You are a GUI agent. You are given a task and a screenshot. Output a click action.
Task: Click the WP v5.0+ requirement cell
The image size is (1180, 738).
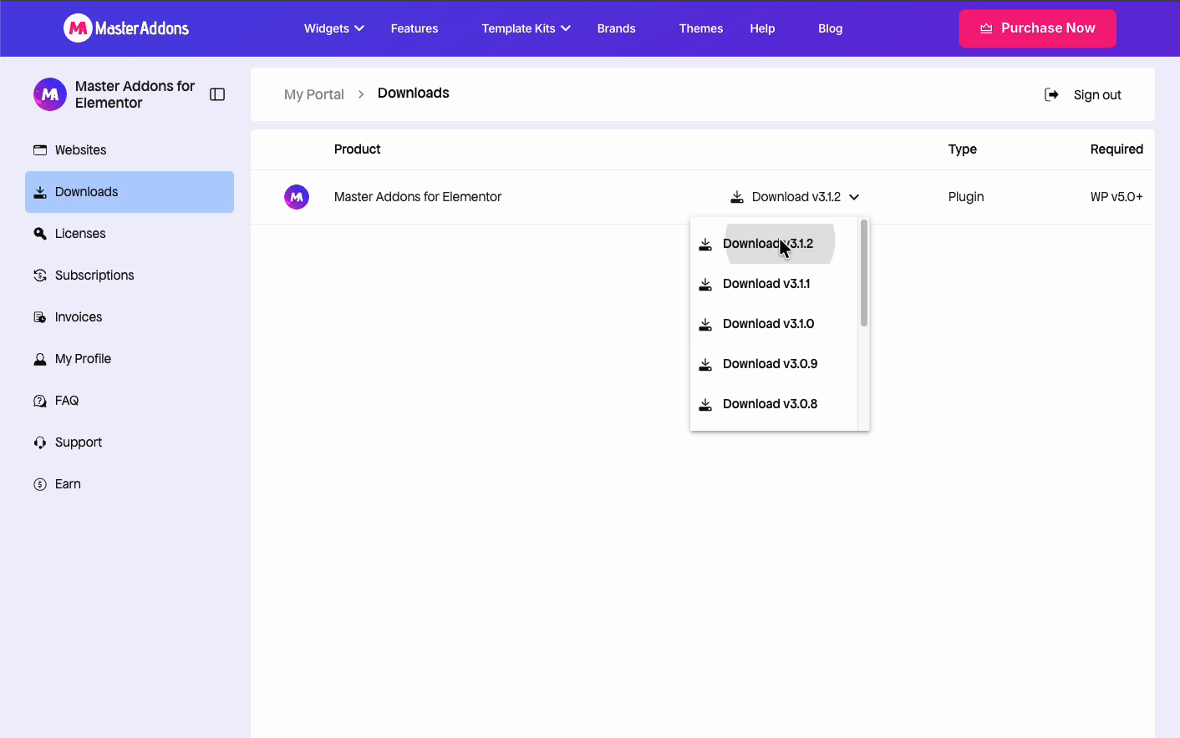[1116, 197]
